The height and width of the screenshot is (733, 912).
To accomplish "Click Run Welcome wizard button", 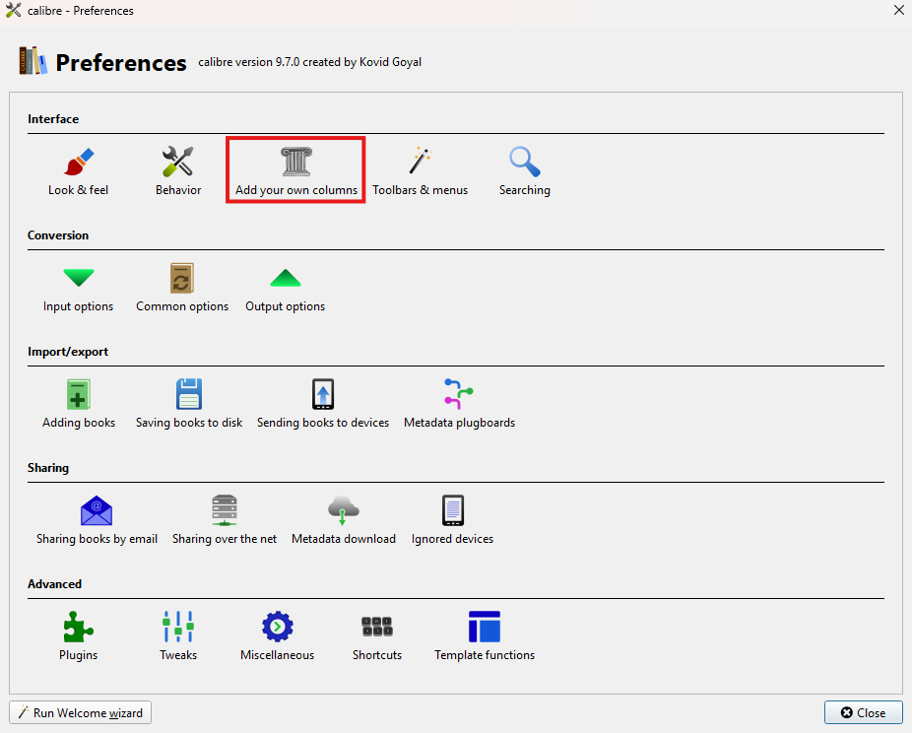I will coord(80,712).
